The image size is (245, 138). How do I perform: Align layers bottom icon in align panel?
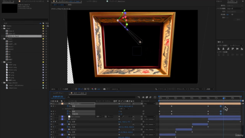[242, 49]
